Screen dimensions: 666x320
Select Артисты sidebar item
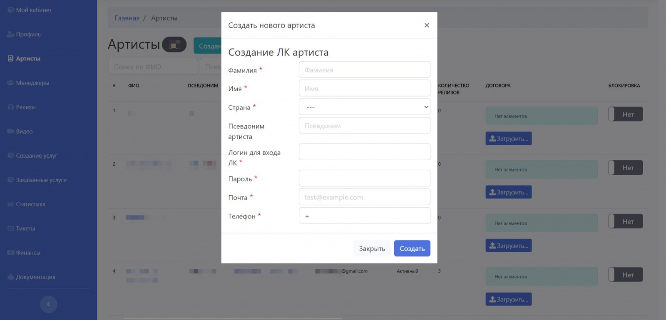point(28,59)
